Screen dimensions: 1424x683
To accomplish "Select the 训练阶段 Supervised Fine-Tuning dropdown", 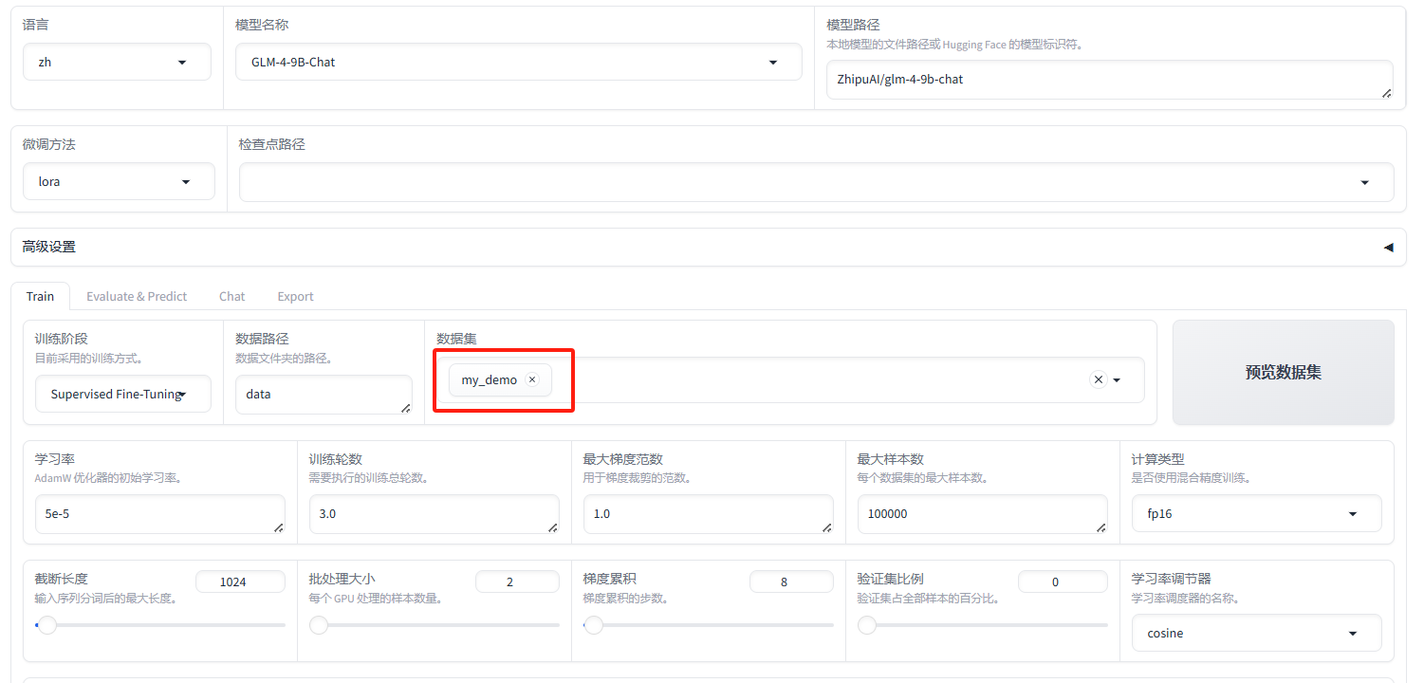I will pyautogui.click(x=123, y=394).
